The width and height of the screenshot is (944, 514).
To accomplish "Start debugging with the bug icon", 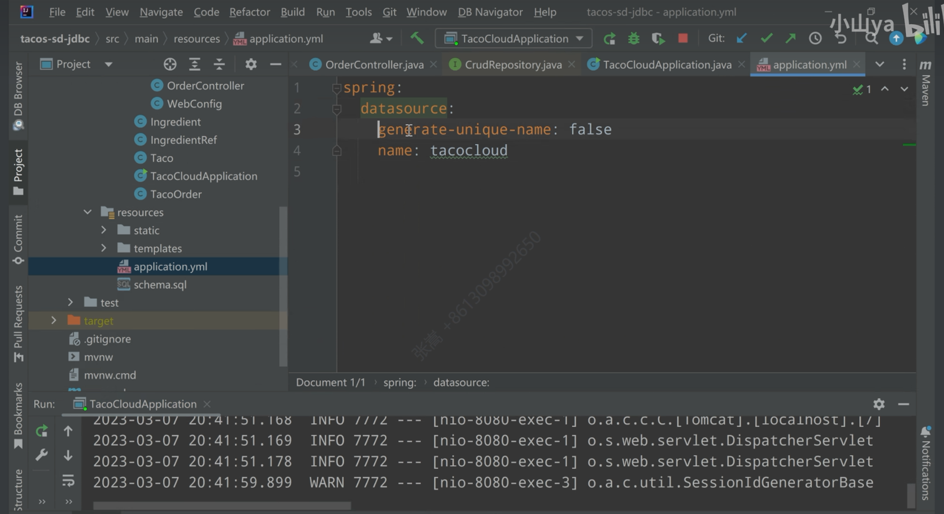I will (633, 39).
